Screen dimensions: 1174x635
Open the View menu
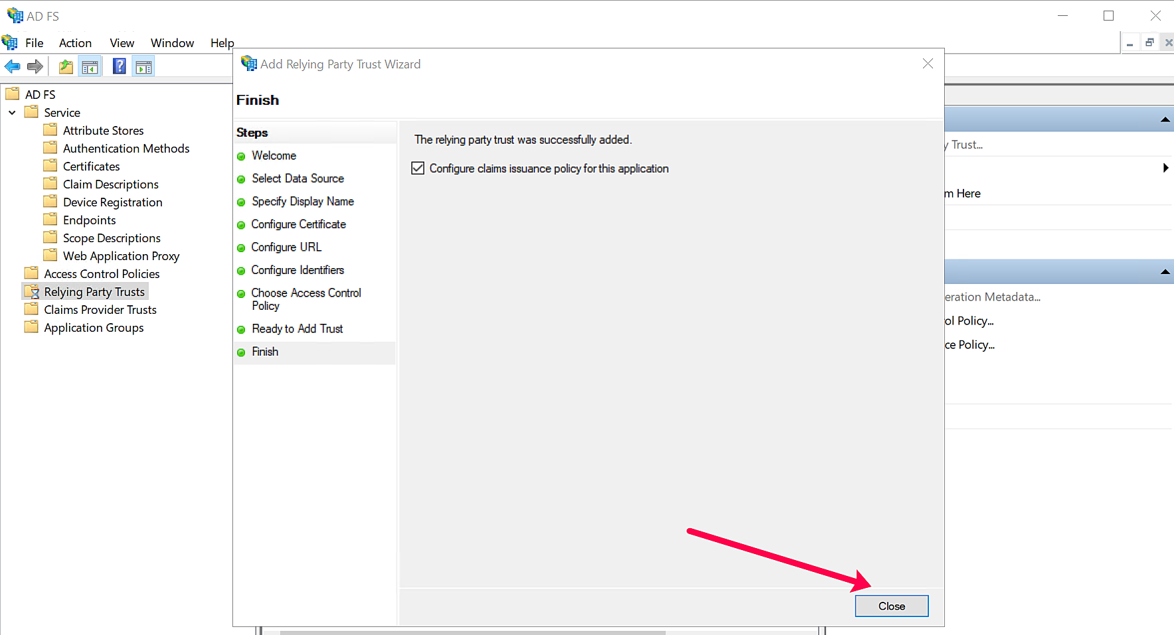122,43
